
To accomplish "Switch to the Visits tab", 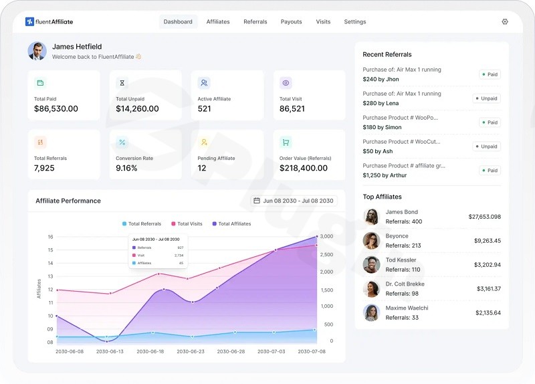I will point(323,21).
